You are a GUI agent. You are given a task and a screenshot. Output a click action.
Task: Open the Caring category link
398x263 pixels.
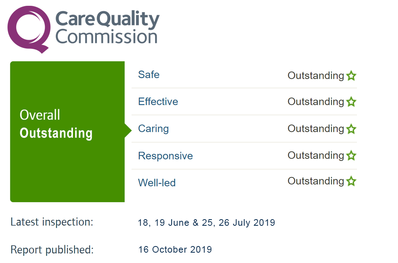coord(153,129)
